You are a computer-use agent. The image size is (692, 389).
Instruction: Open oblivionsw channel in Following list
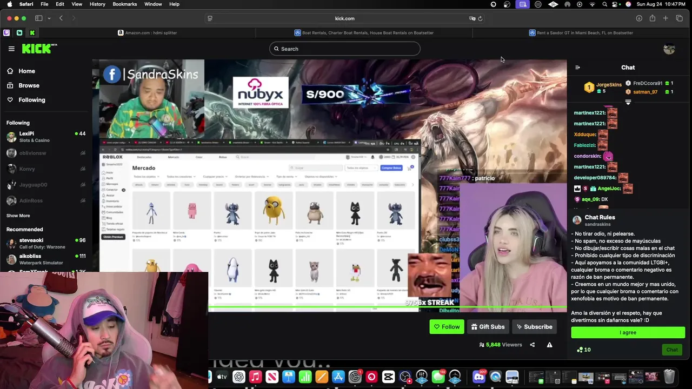(x=46, y=153)
